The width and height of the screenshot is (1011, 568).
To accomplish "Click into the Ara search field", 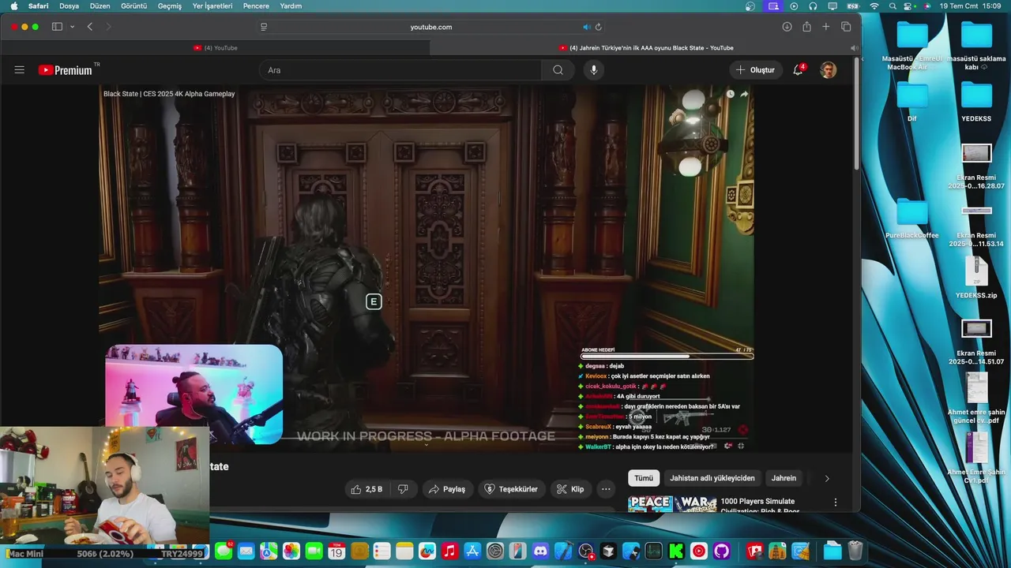I will (400, 70).
